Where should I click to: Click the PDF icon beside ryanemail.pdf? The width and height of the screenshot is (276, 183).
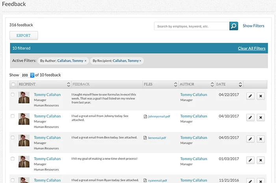(145, 180)
